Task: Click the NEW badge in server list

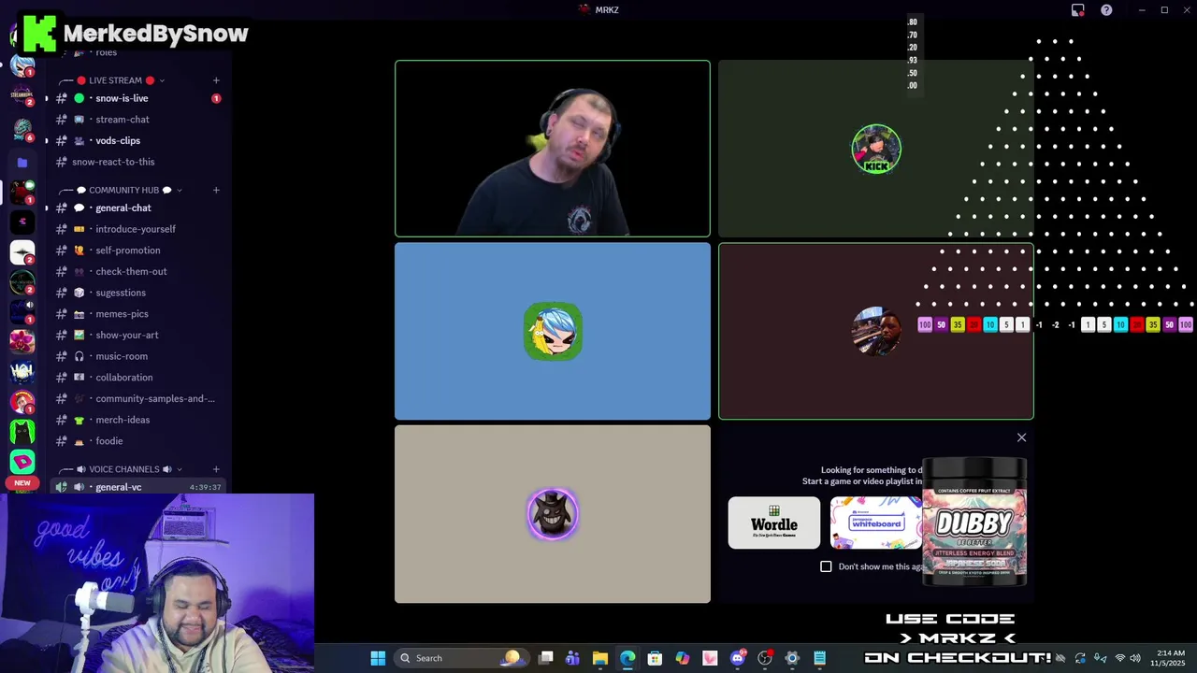Action: [22, 483]
